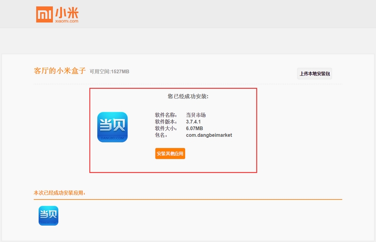Select the app name value 当贝市场
The width and height of the screenshot is (376, 242).
click(196, 115)
